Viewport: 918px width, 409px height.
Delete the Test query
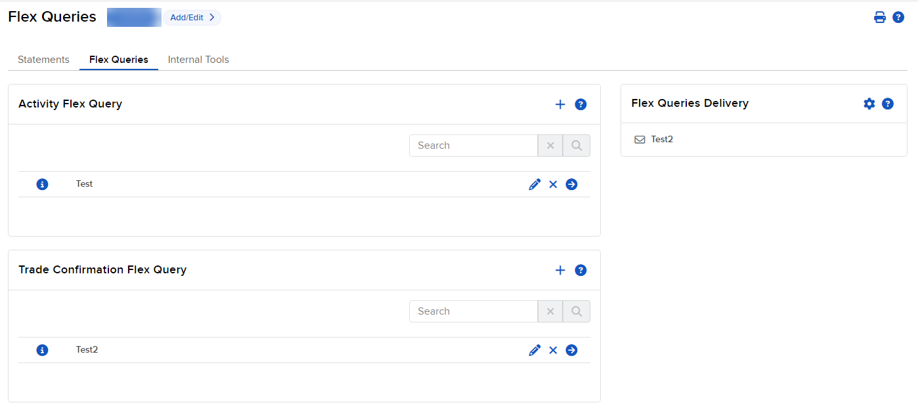point(553,185)
